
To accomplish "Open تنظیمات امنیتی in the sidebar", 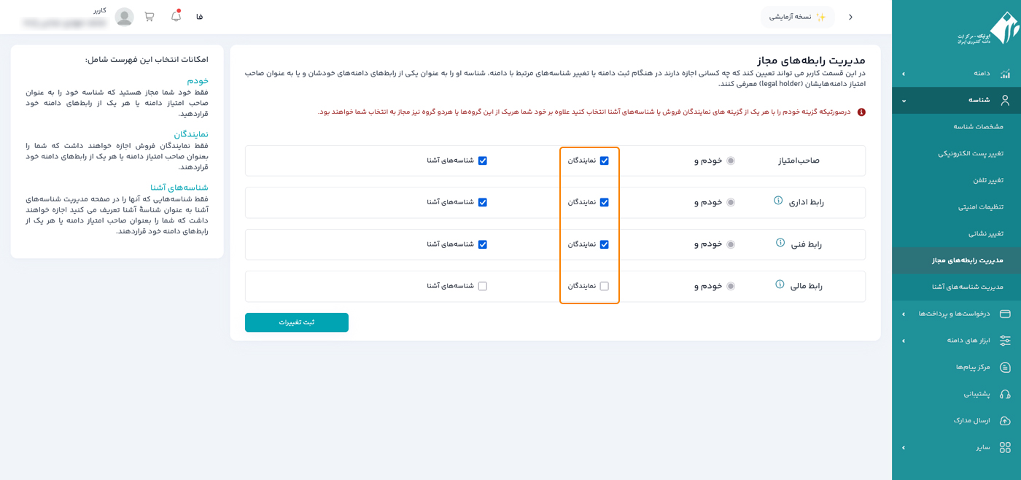I will click(980, 207).
